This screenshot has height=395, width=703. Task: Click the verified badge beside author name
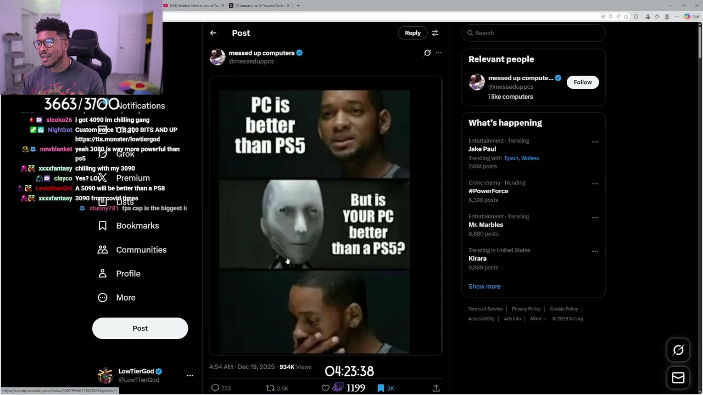coord(300,53)
